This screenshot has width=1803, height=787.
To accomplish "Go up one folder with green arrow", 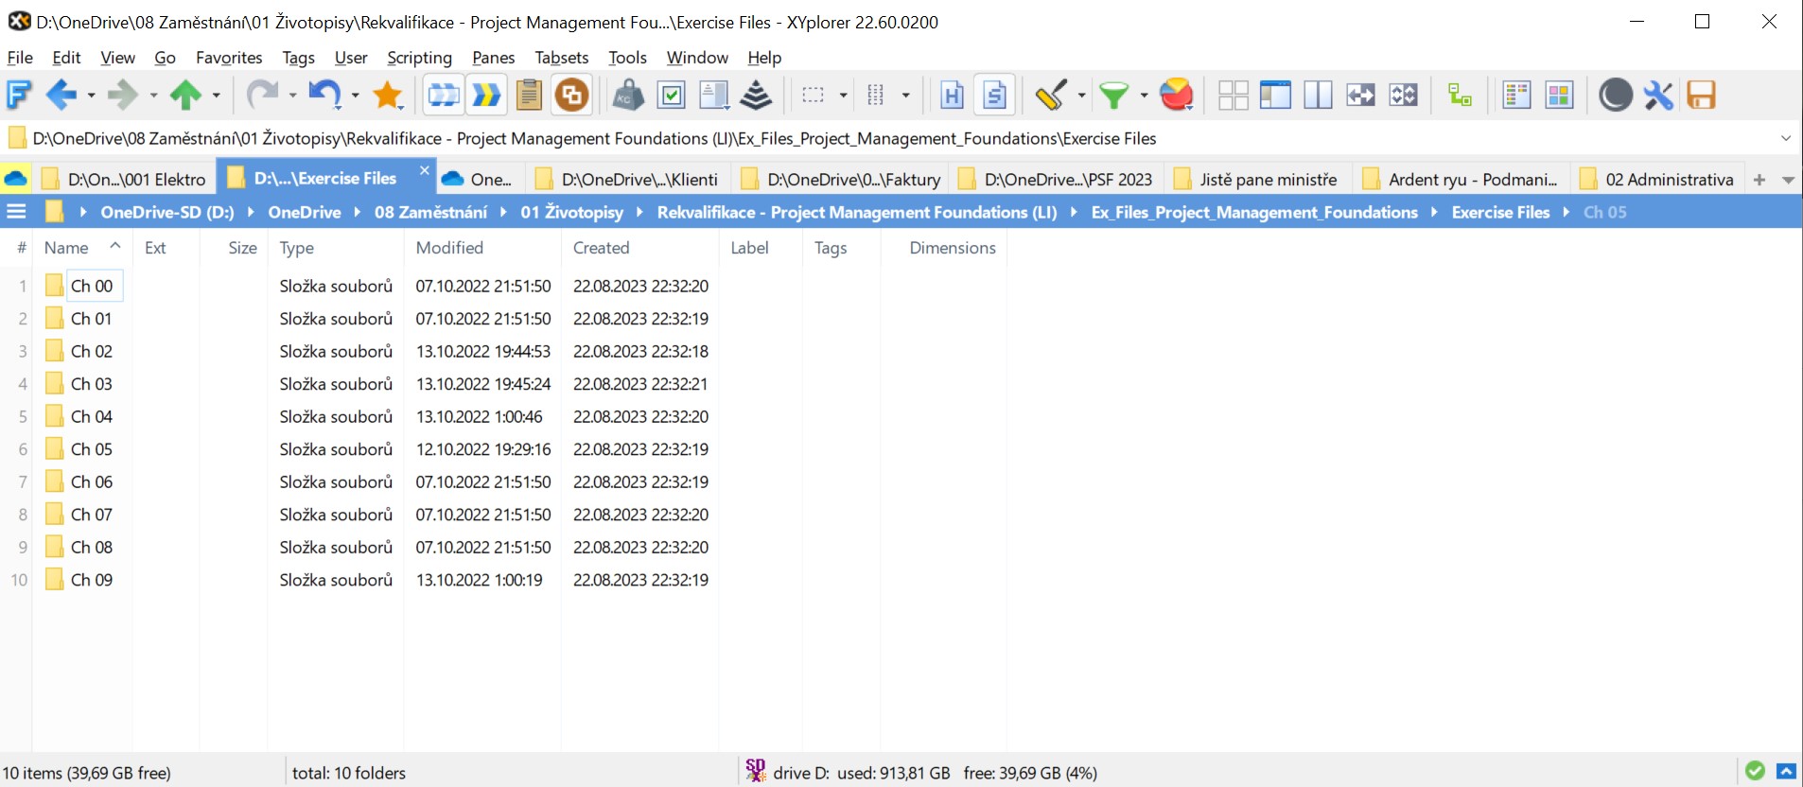I will pos(185,95).
